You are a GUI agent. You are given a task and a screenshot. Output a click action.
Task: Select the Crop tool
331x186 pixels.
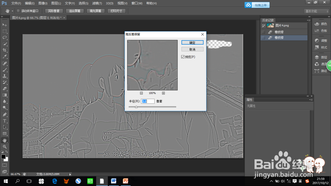click(x=5, y=50)
